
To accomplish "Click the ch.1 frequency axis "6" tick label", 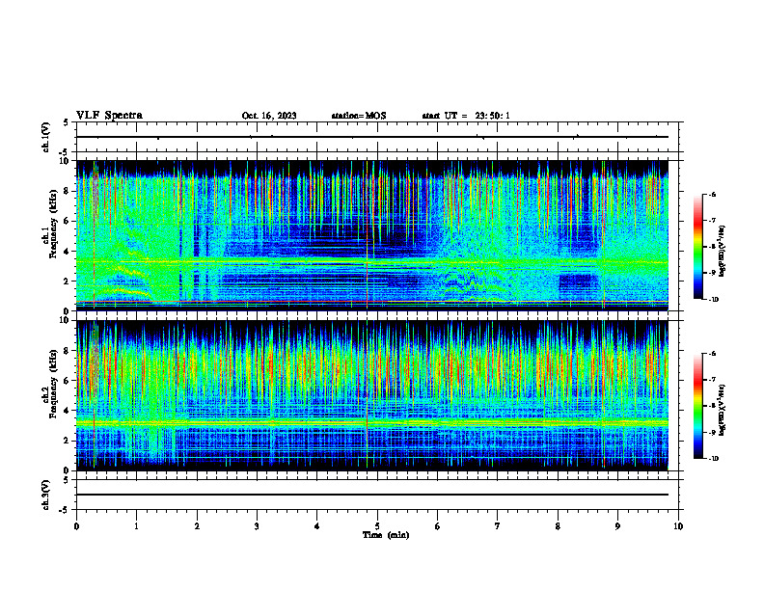I will pos(68,221).
